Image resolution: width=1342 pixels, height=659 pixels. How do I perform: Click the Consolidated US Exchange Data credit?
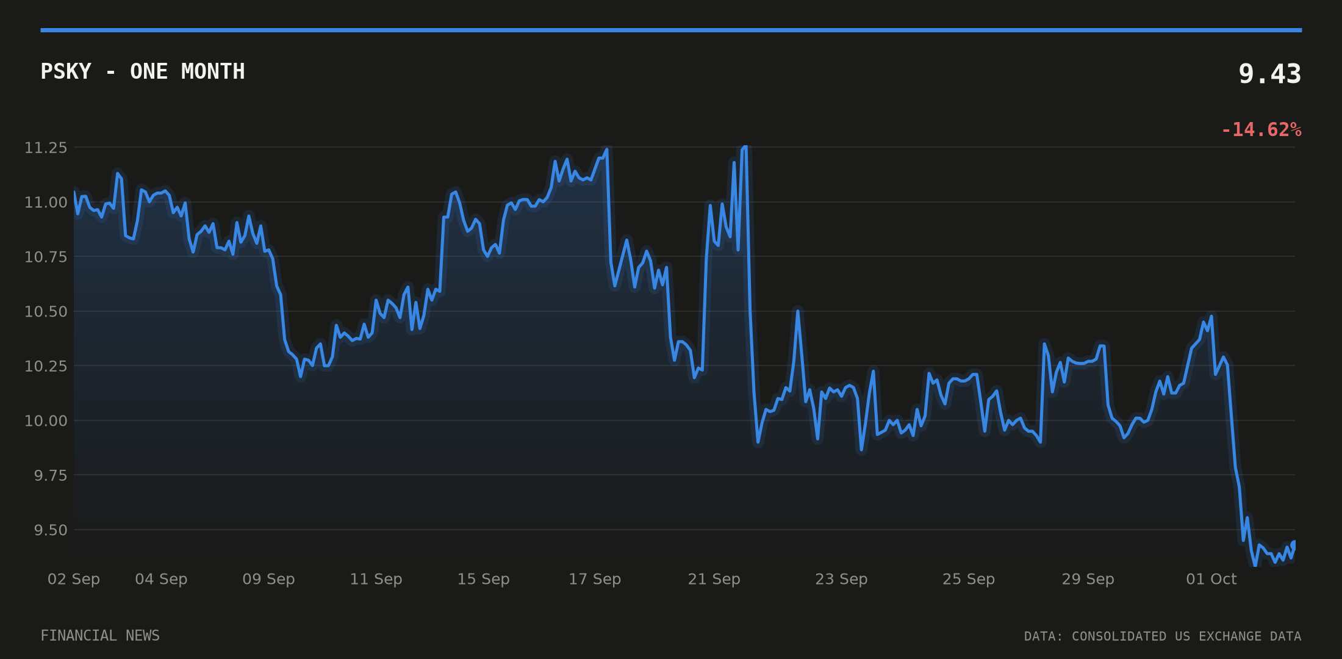1163,636
